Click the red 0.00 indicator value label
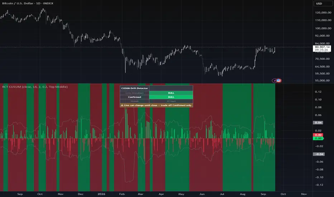334x197 pixels. pos(318,135)
